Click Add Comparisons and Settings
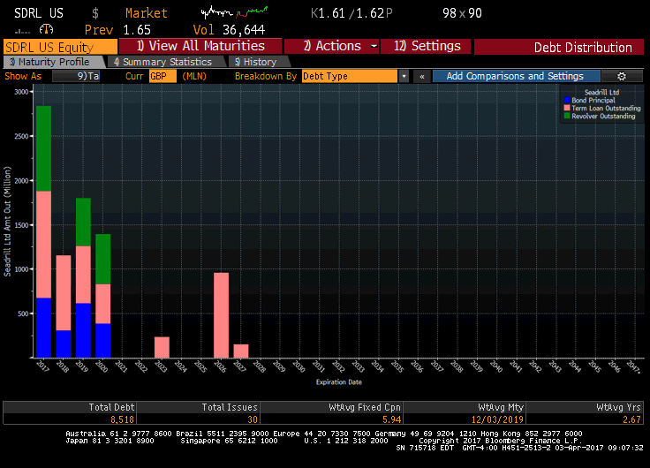650x468 pixels. (516, 76)
